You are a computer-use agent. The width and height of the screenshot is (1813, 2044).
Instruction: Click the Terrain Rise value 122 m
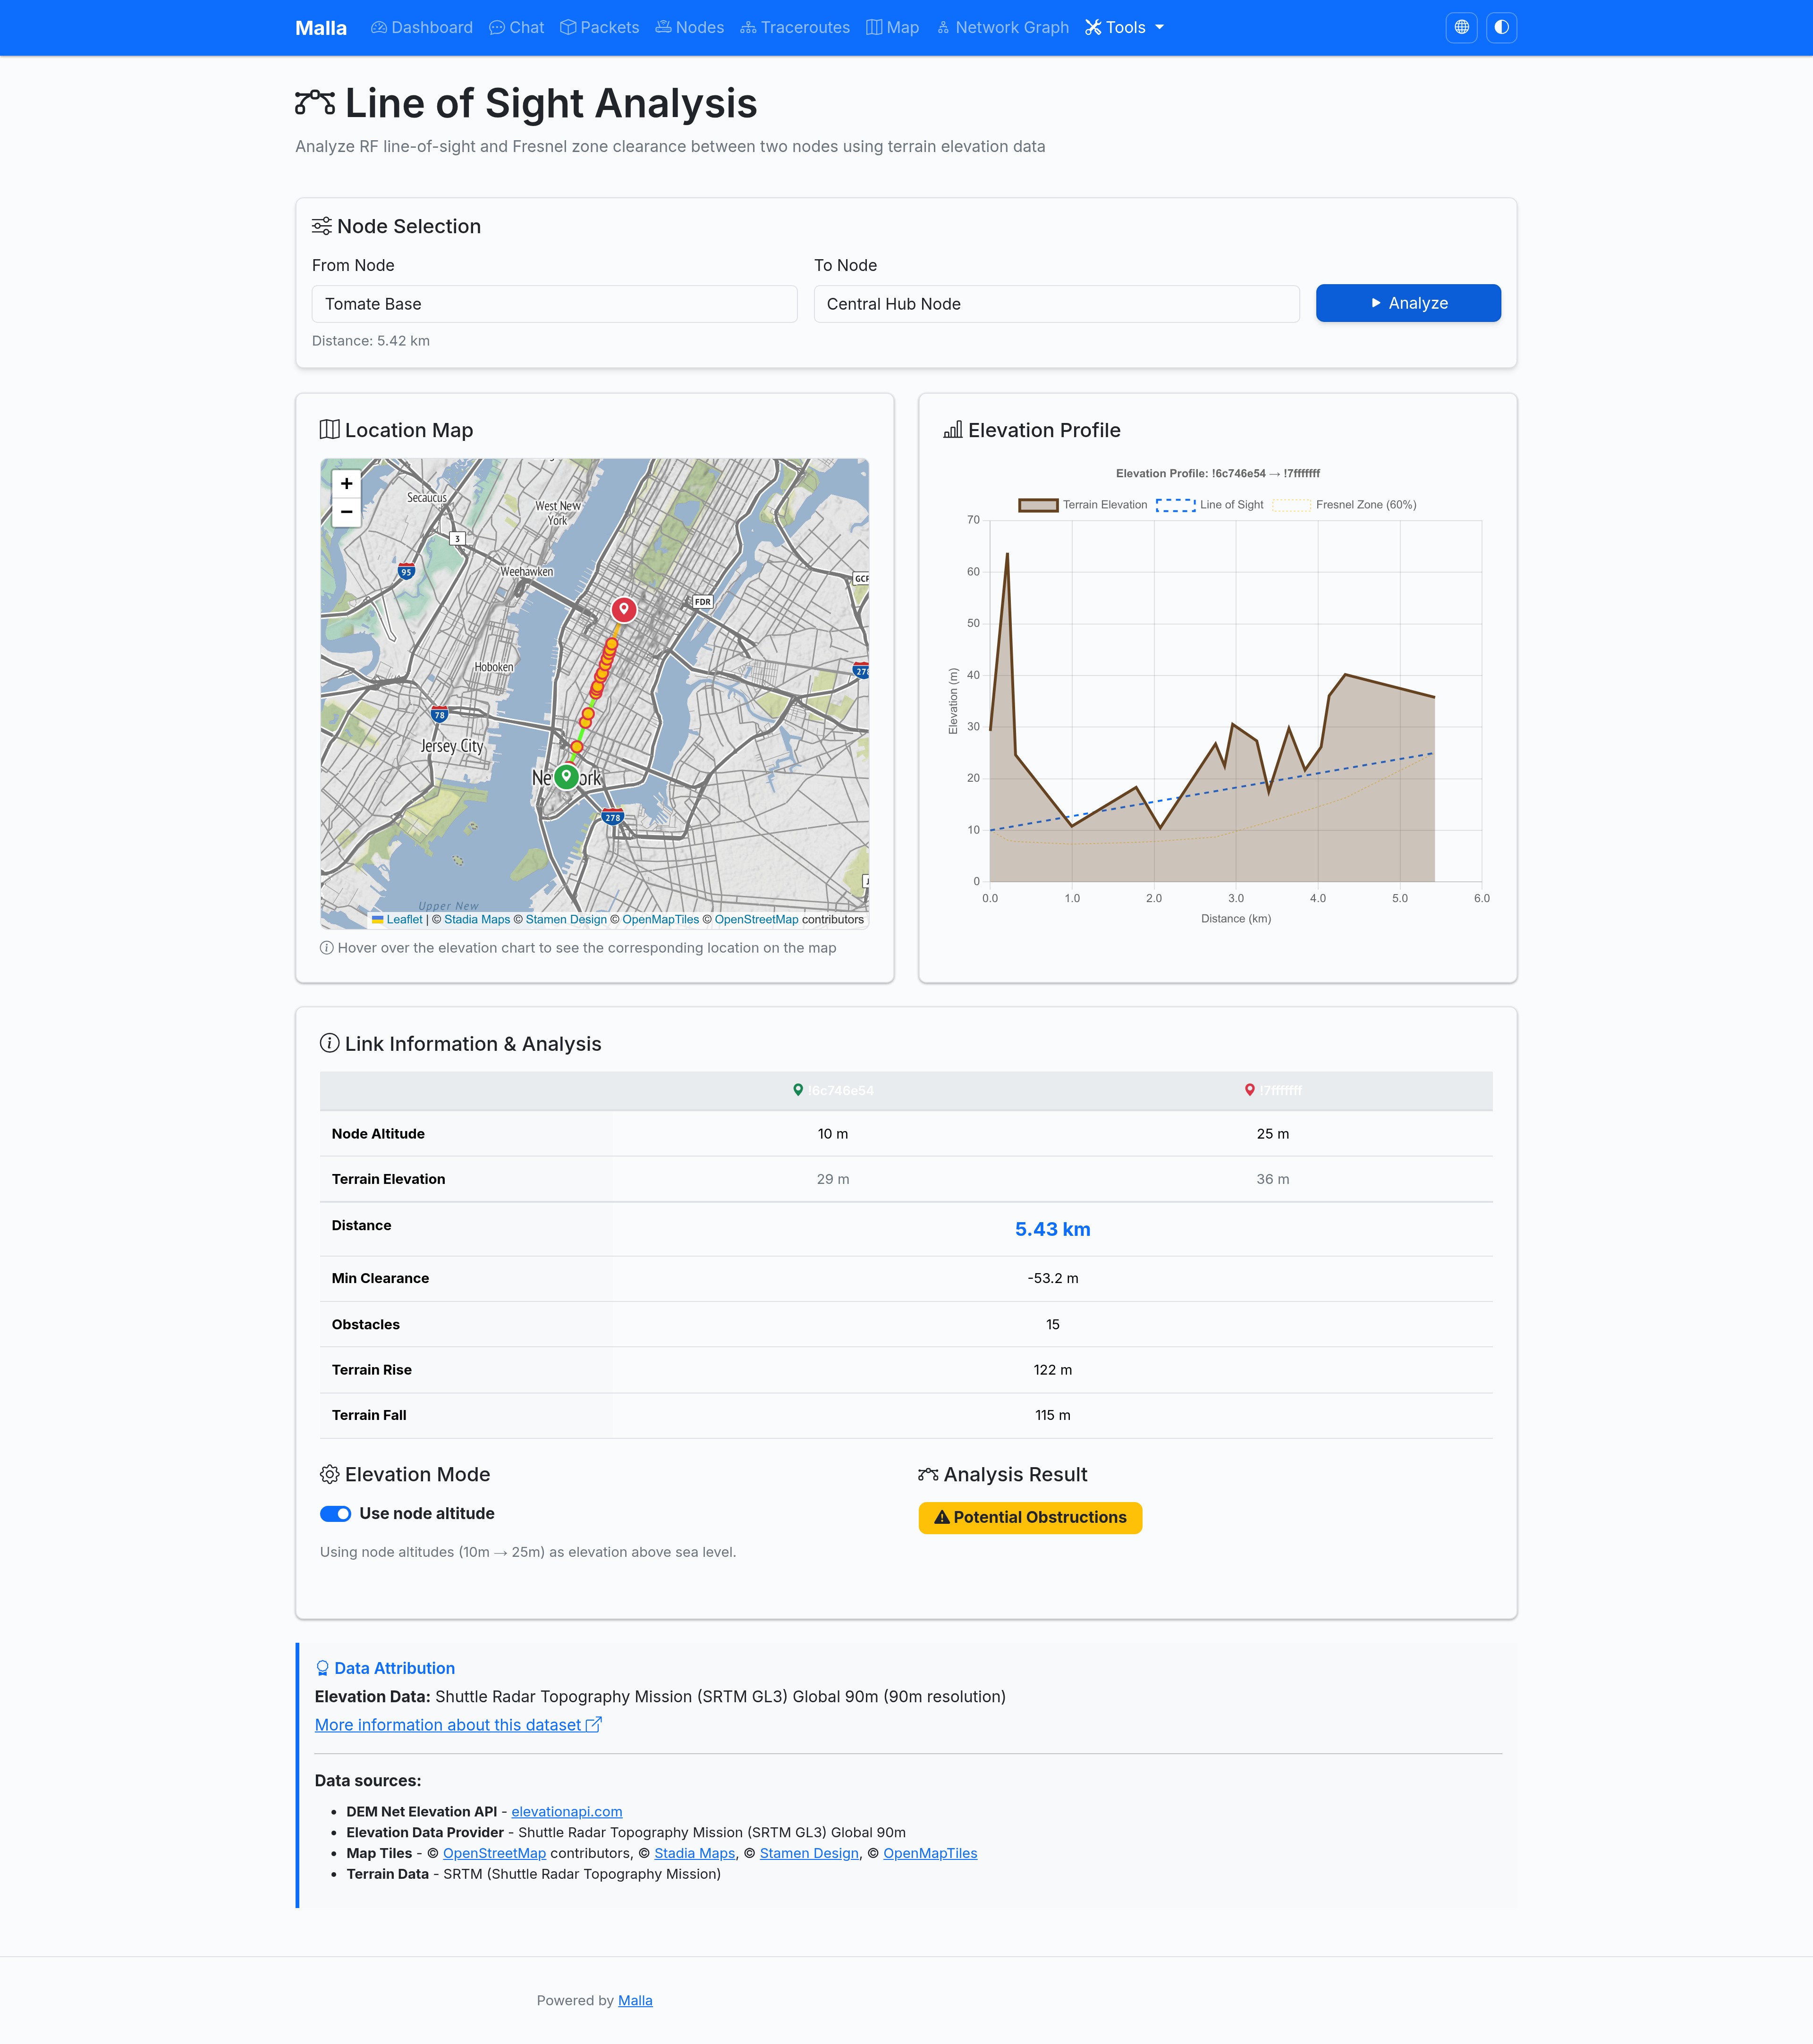1053,1370
